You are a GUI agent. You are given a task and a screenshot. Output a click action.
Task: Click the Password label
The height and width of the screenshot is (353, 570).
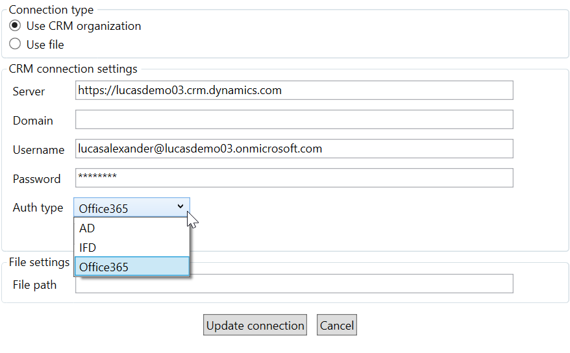(37, 179)
